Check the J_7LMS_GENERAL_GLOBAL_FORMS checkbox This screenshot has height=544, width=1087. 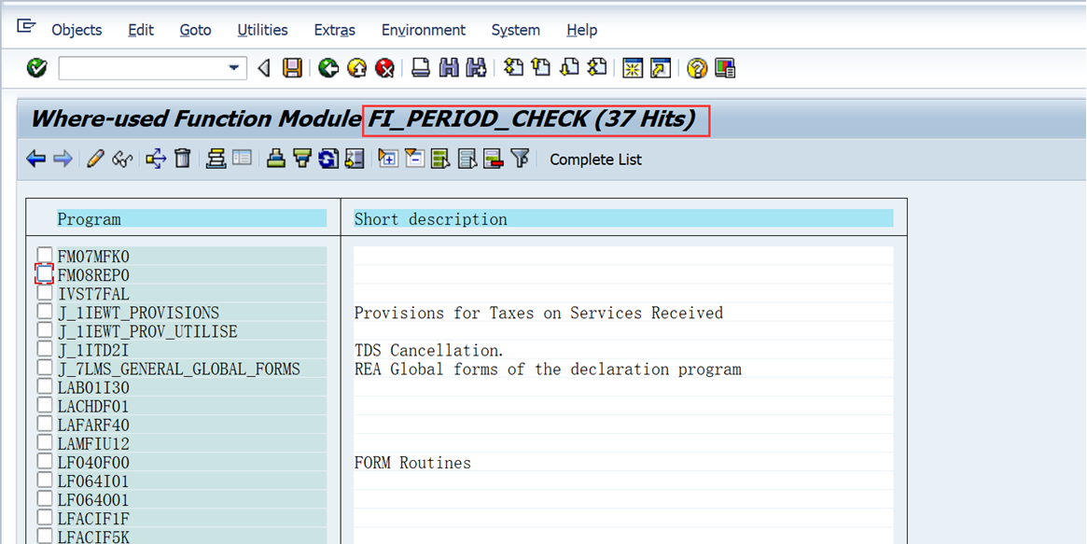point(45,368)
